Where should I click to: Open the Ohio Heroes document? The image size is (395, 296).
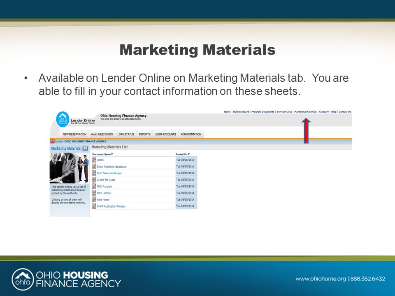tap(104, 193)
